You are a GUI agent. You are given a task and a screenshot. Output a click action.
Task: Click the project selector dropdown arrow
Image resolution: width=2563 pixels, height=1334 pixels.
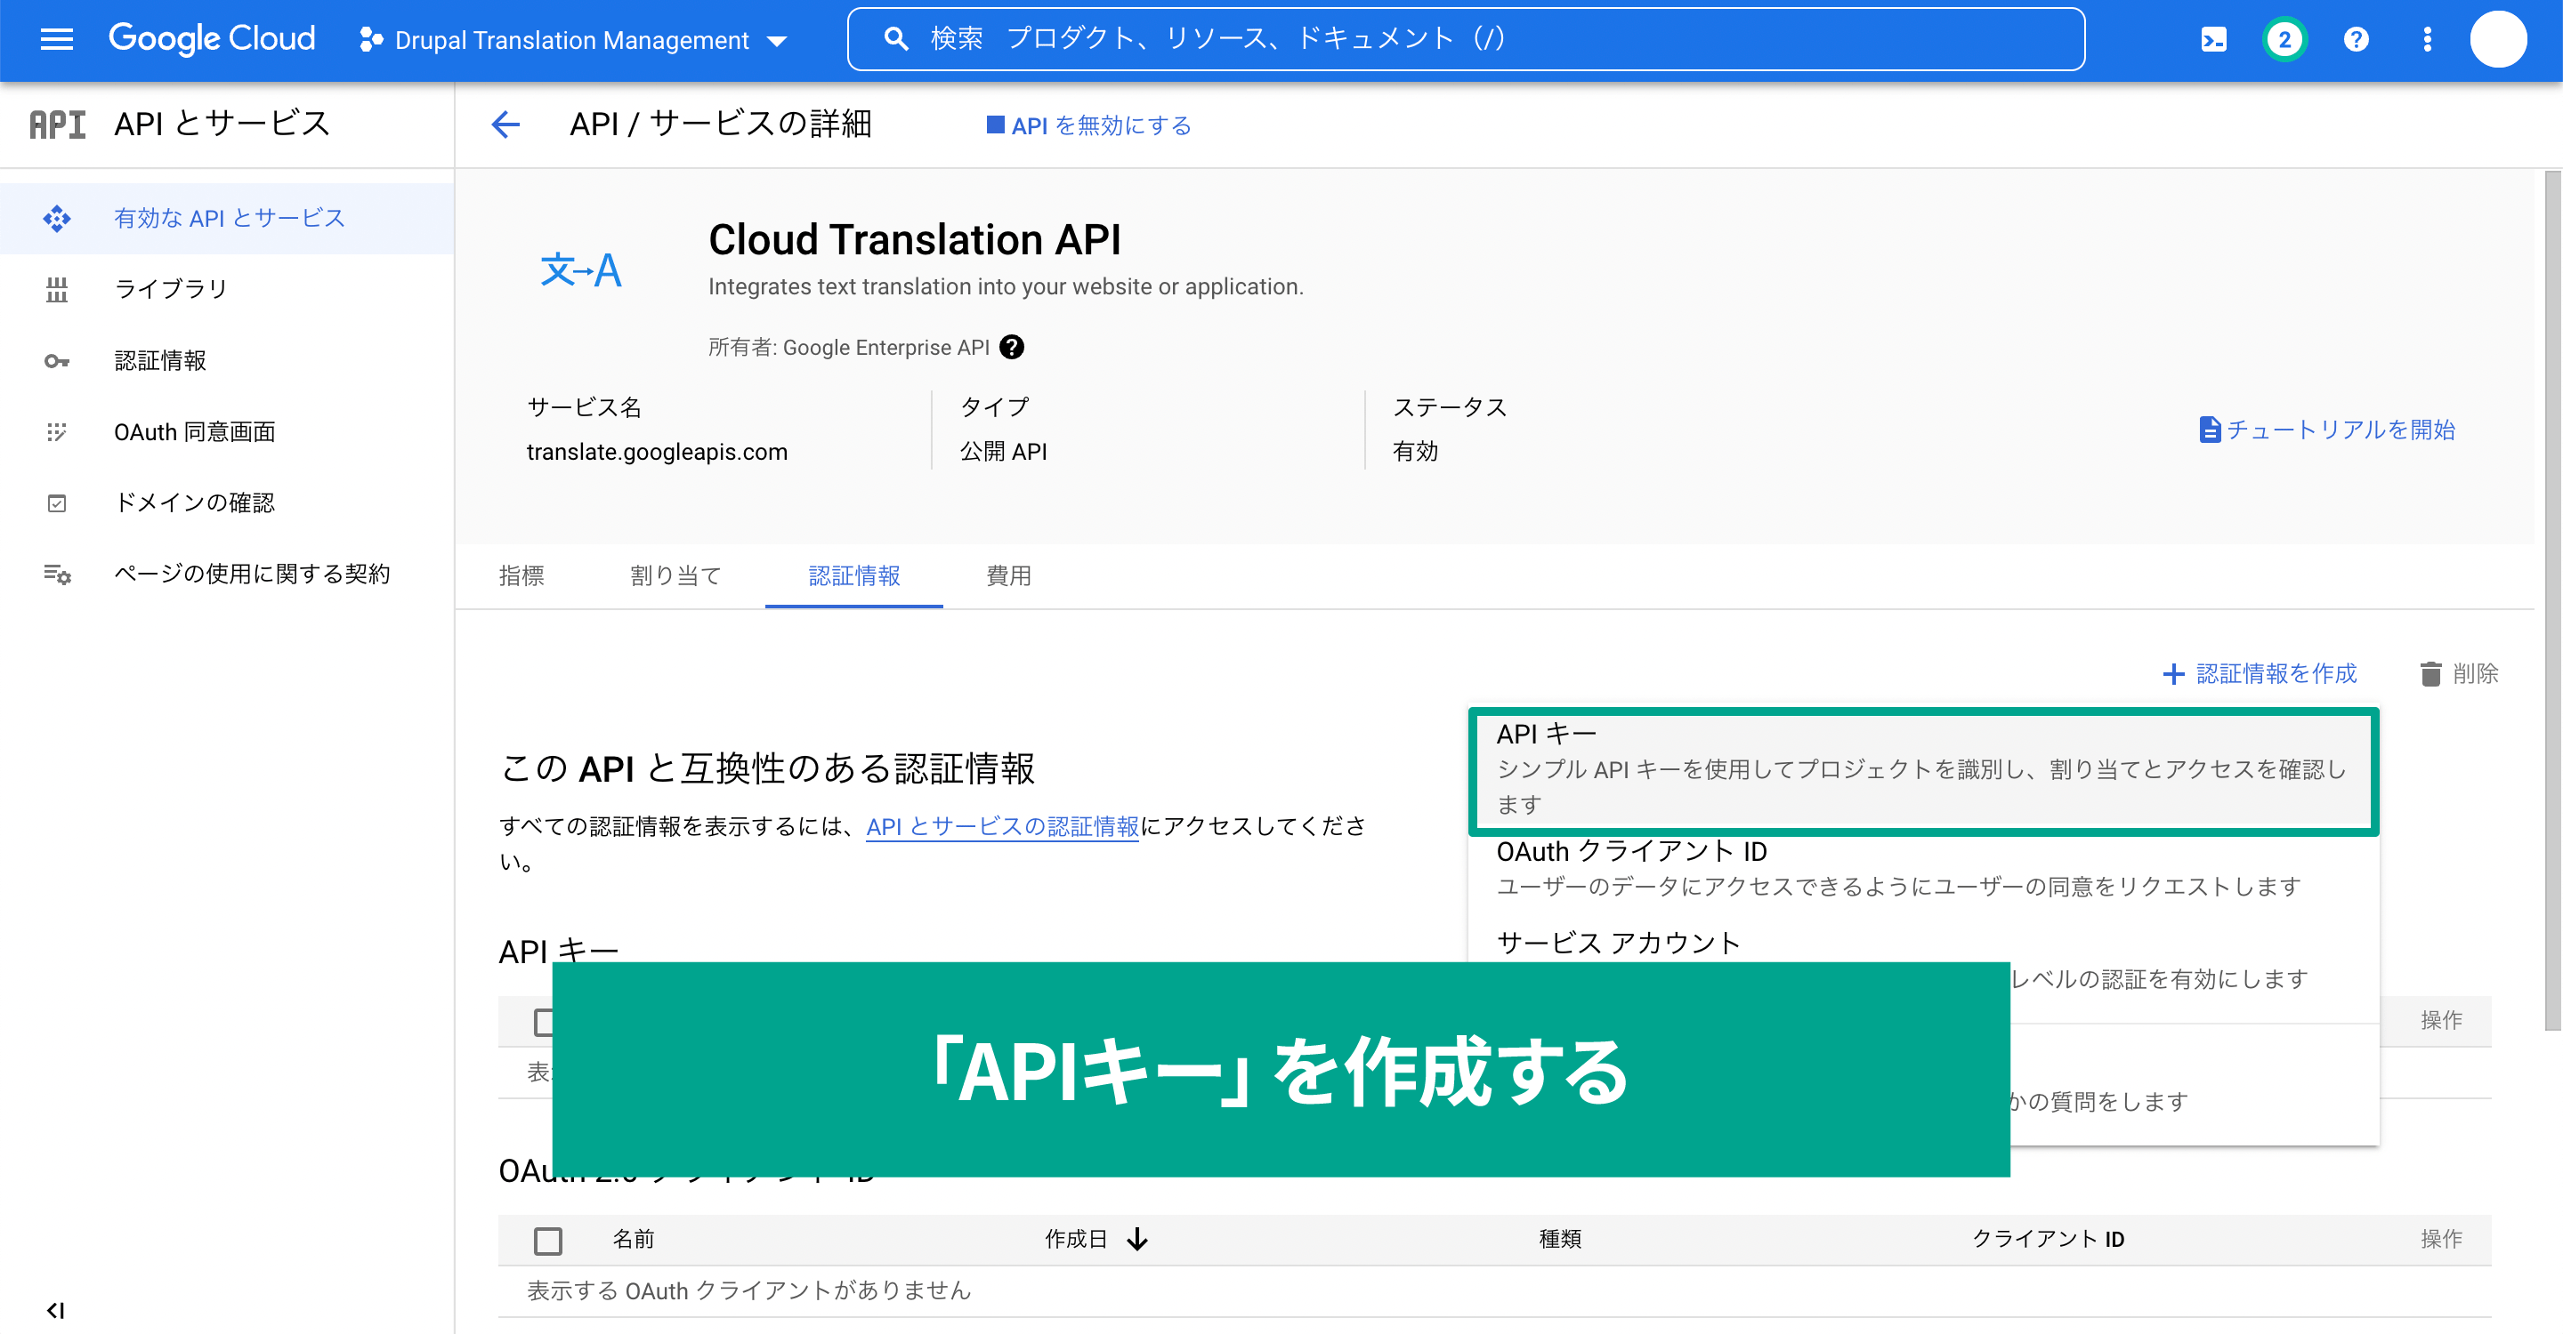(778, 41)
